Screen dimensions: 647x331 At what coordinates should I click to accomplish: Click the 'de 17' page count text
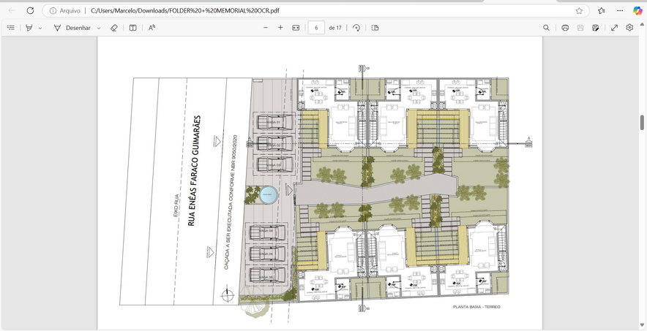[x=335, y=28]
